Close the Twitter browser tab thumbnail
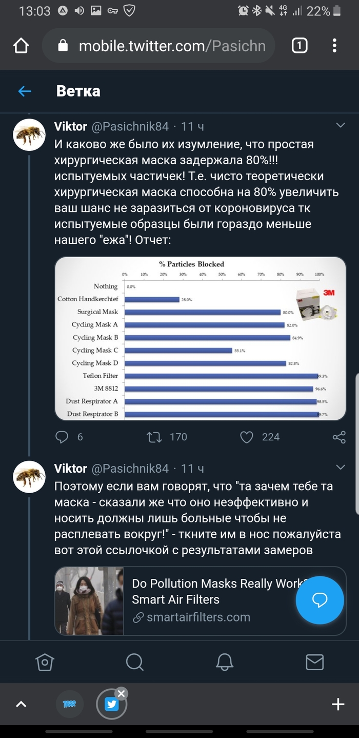The width and height of the screenshot is (359, 738). point(121,693)
